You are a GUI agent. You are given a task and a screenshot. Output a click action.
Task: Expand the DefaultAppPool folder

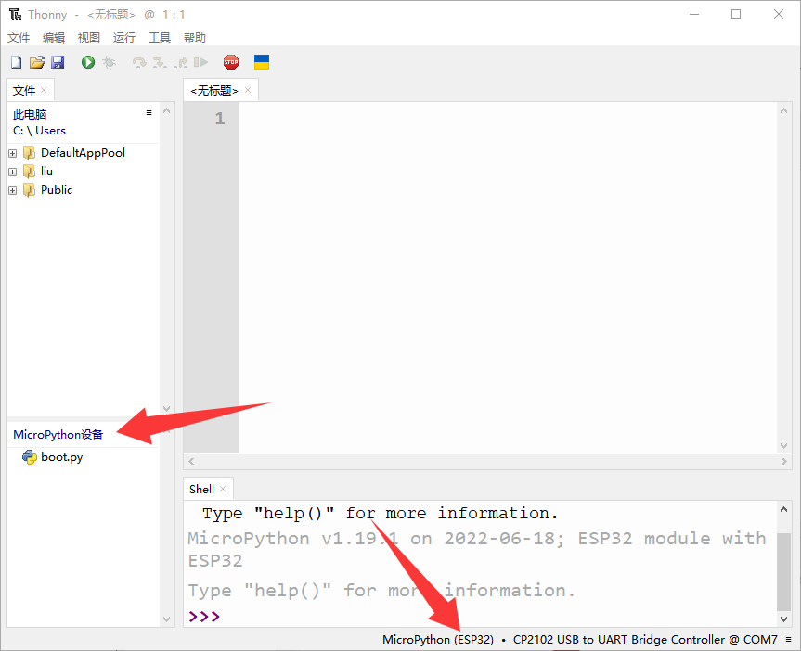click(x=13, y=153)
